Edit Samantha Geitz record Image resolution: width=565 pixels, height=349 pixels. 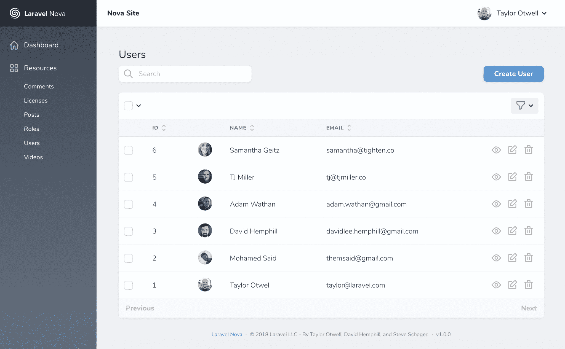pyautogui.click(x=512, y=150)
